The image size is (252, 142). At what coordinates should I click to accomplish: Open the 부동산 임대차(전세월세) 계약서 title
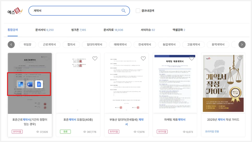[127, 122]
